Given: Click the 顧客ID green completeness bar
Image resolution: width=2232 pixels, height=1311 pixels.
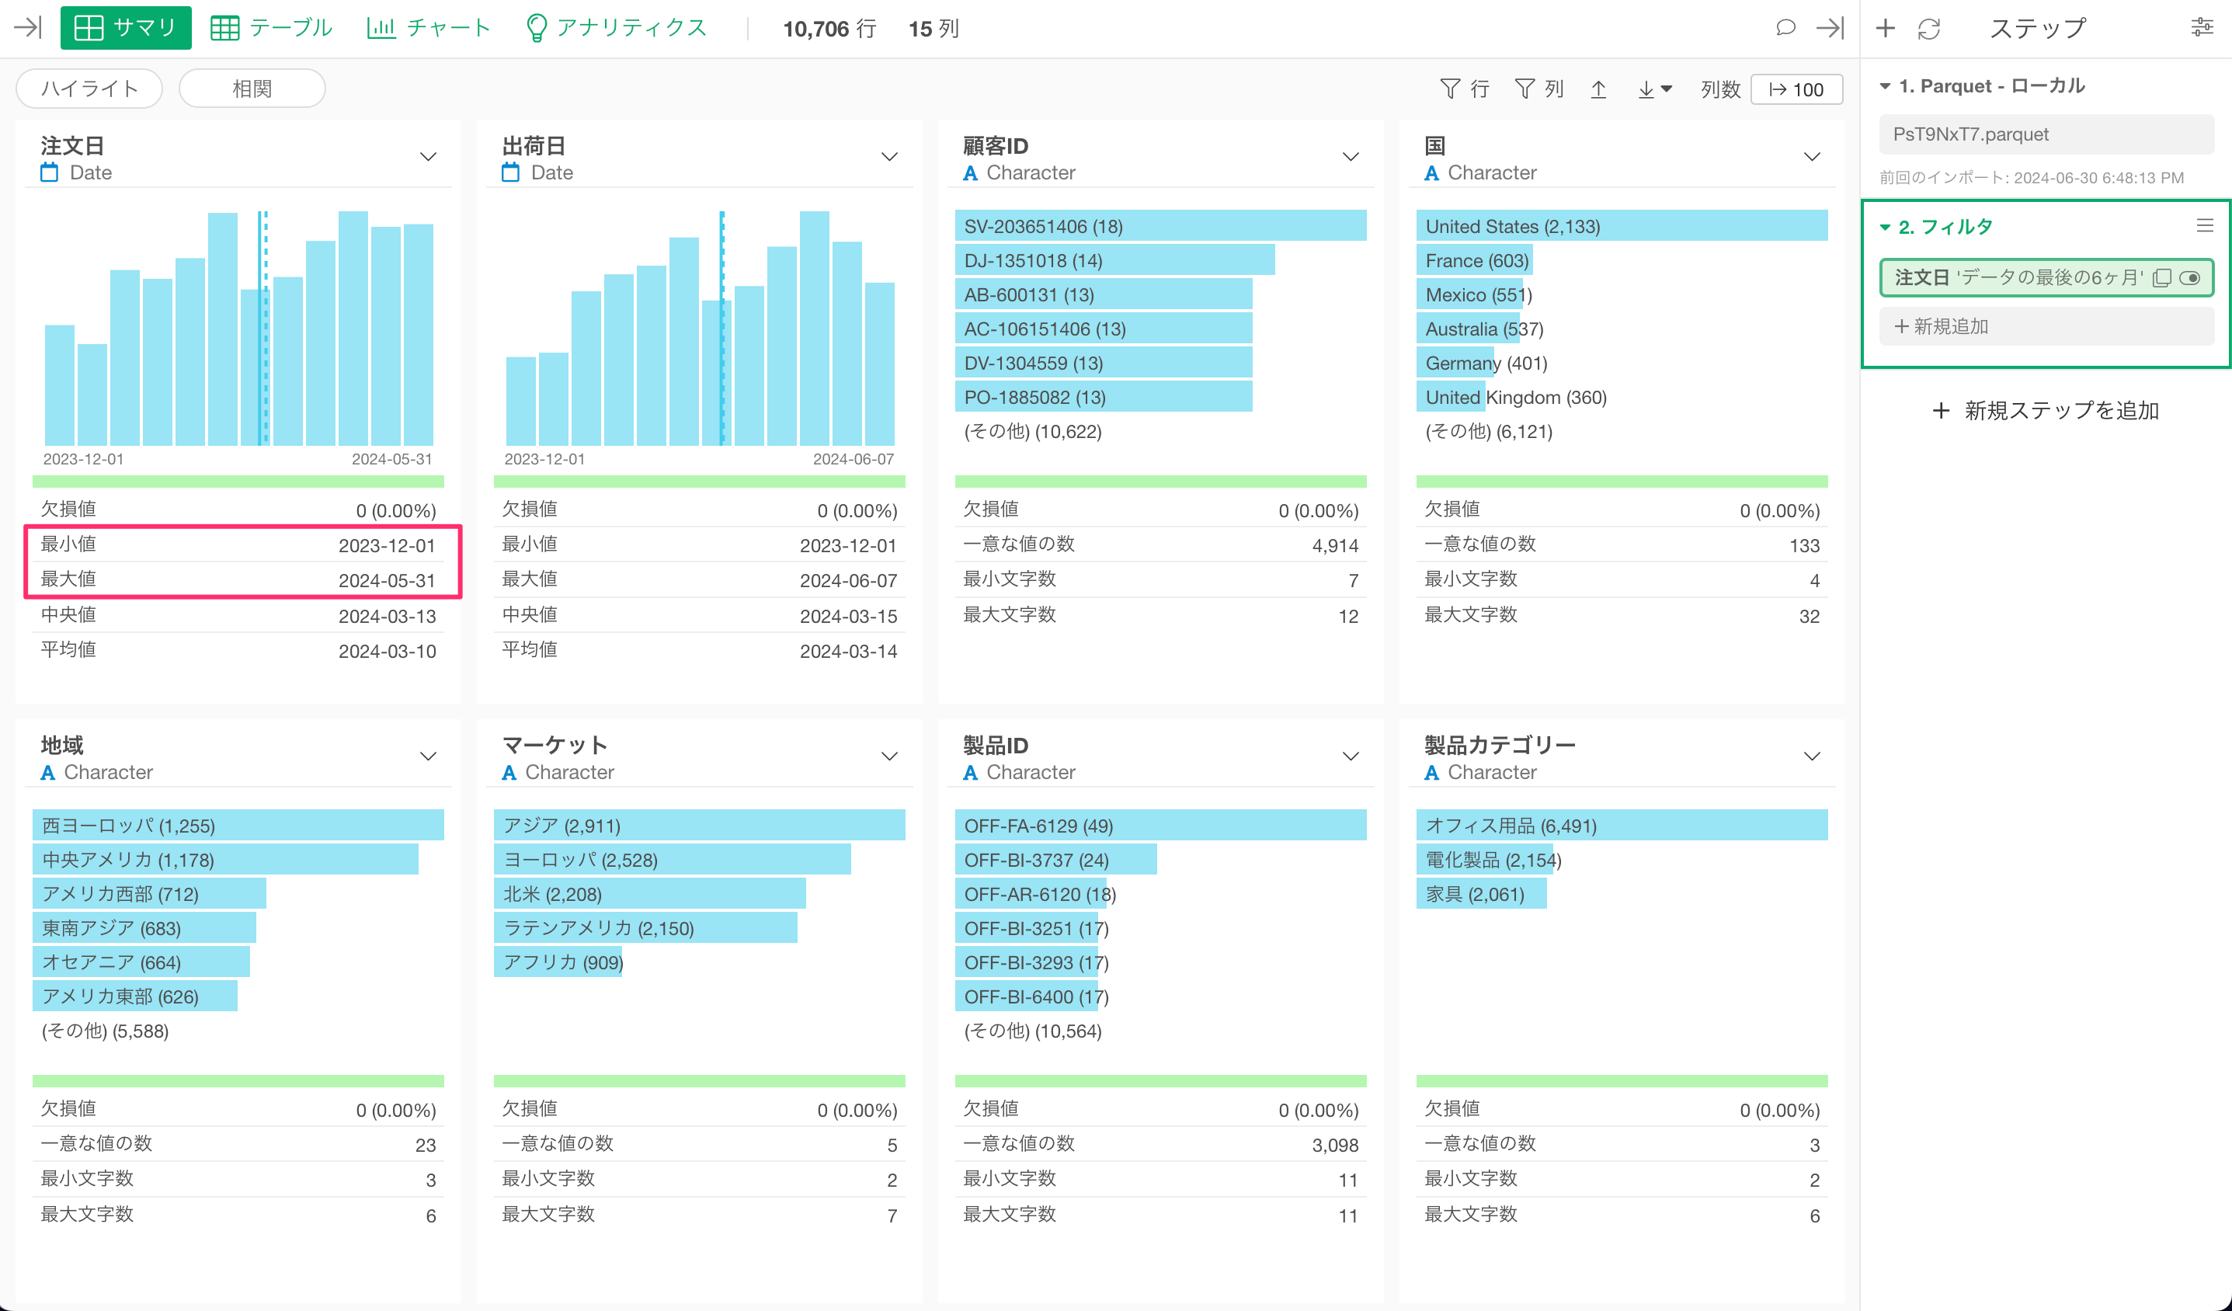Looking at the screenshot, I should click(x=1160, y=481).
